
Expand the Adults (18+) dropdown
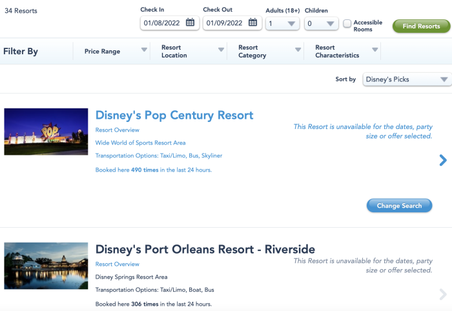pyautogui.click(x=283, y=23)
